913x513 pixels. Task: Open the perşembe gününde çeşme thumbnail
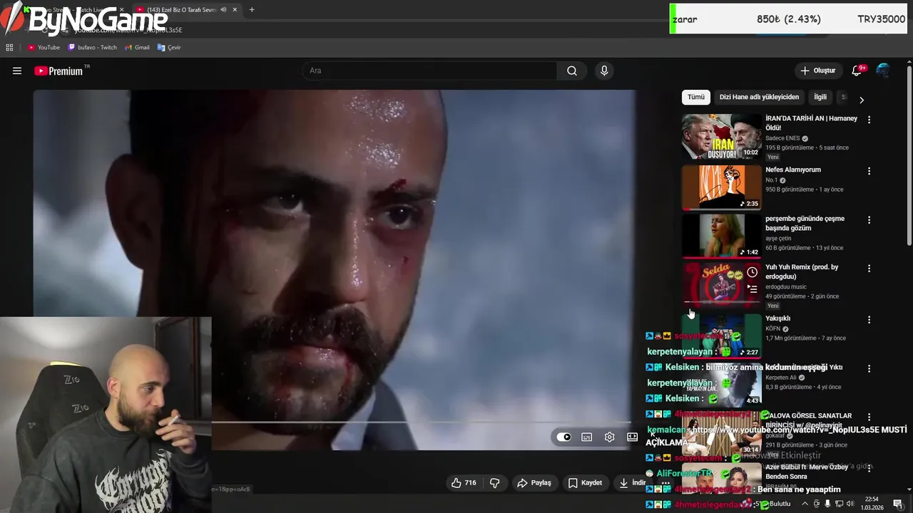tap(722, 236)
